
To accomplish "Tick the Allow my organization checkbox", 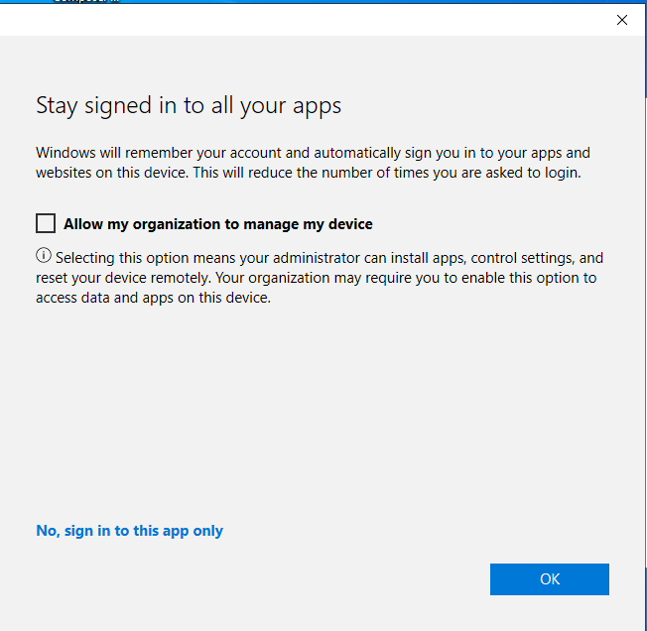I will pos(46,223).
